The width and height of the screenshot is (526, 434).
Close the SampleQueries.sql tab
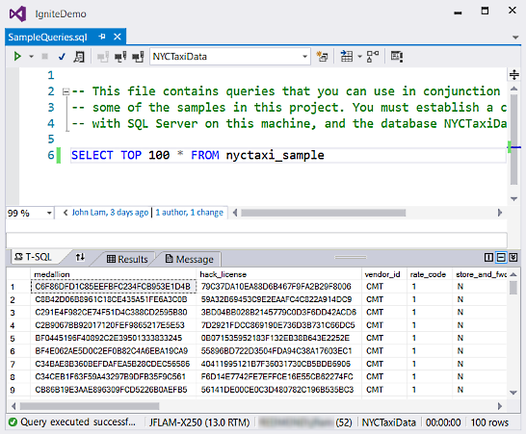118,37
